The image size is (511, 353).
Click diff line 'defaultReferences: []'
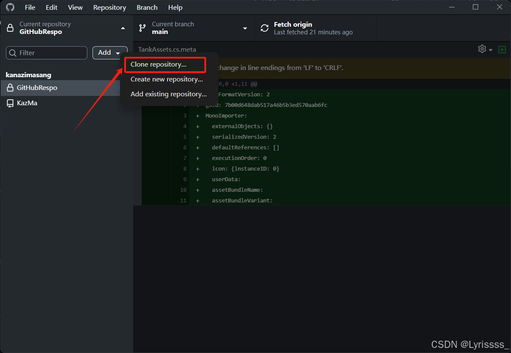pos(246,147)
